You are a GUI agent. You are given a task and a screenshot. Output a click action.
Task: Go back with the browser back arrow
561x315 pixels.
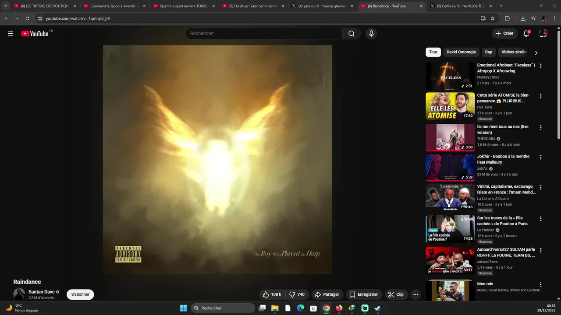tap(6, 18)
